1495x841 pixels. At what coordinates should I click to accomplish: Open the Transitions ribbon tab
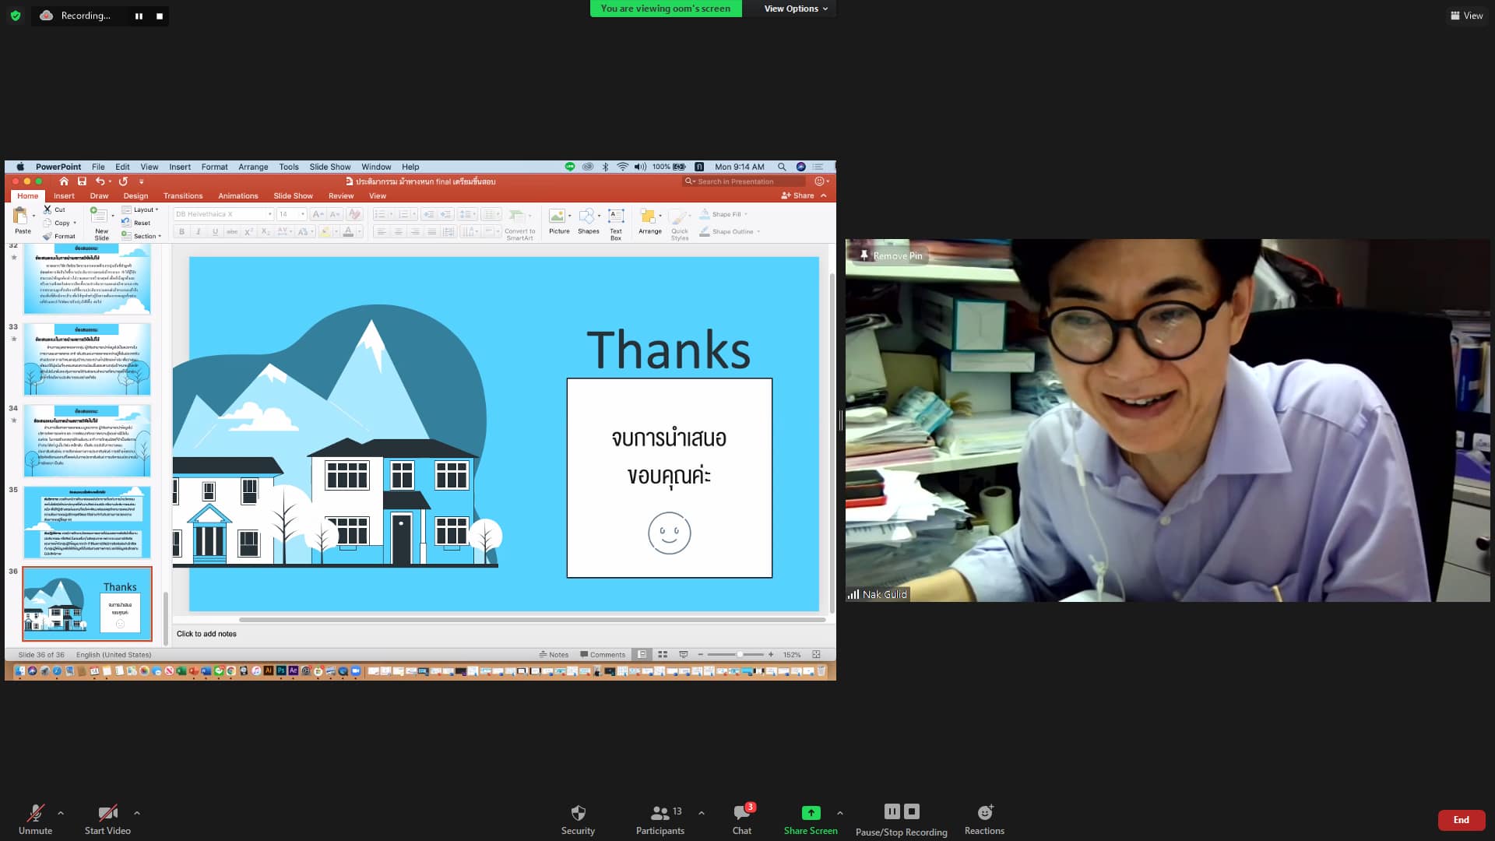tap(183, 195)
